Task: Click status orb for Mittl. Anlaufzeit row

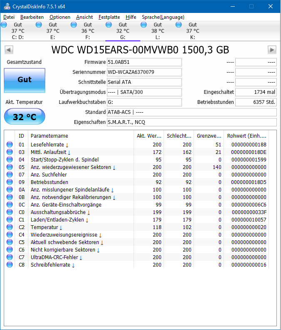Action: coord(10,152)
